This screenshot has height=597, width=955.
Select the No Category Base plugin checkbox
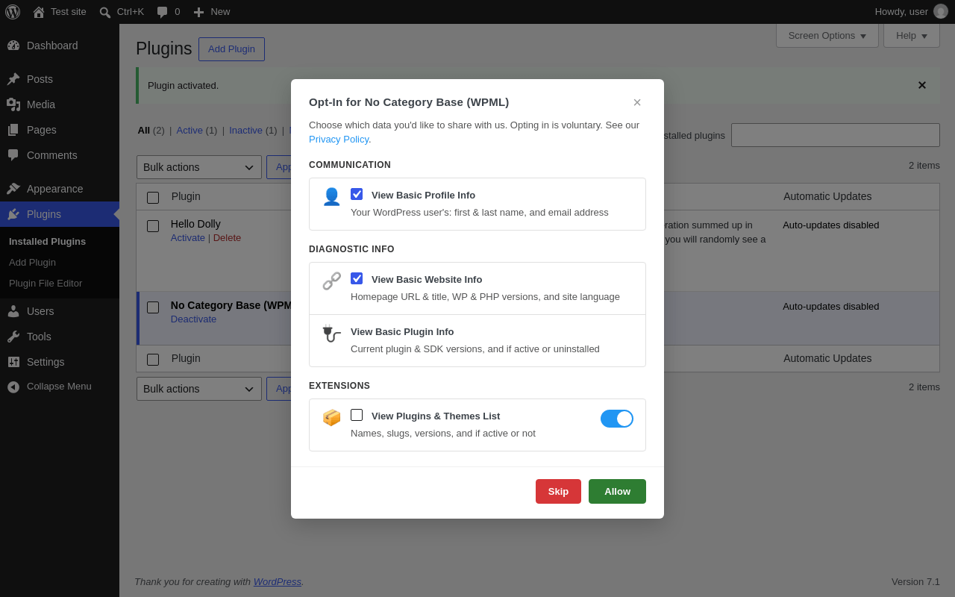click(x=153, y=307)
